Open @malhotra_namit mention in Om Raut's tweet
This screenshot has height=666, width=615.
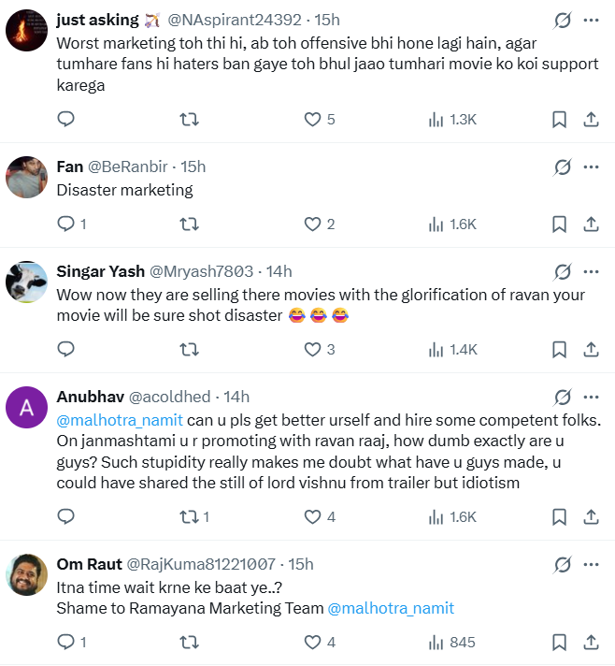pos(391,608)
